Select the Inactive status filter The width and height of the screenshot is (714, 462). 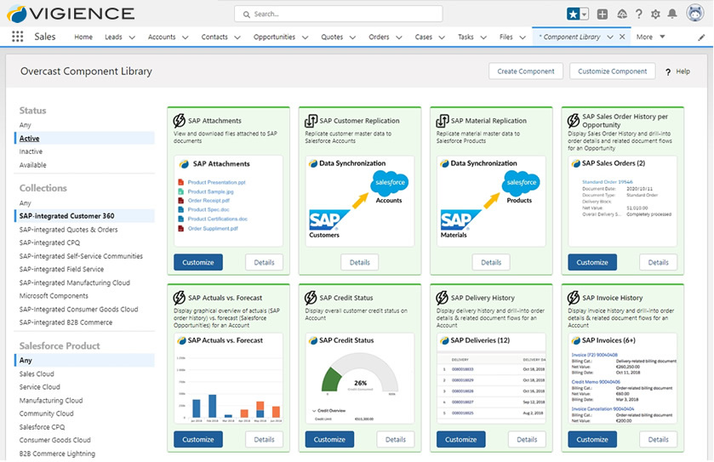31,151
